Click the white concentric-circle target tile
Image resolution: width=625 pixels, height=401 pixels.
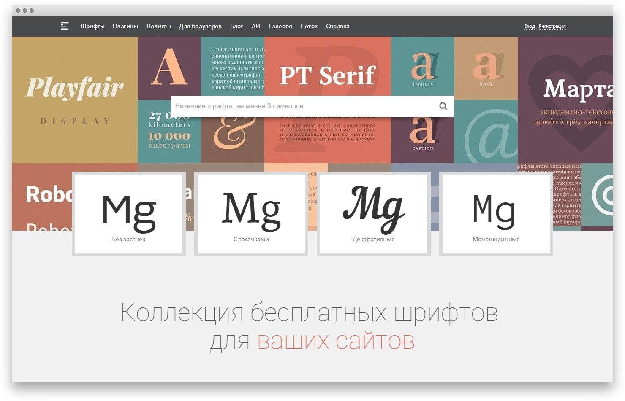click(x=597, y=195)
